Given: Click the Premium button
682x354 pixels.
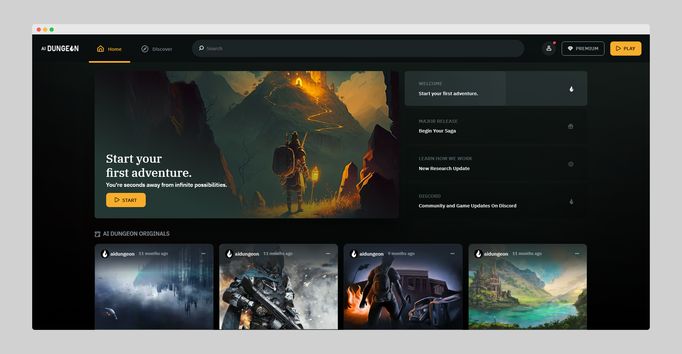Looking at the screenshot, I should coord(583,49).
